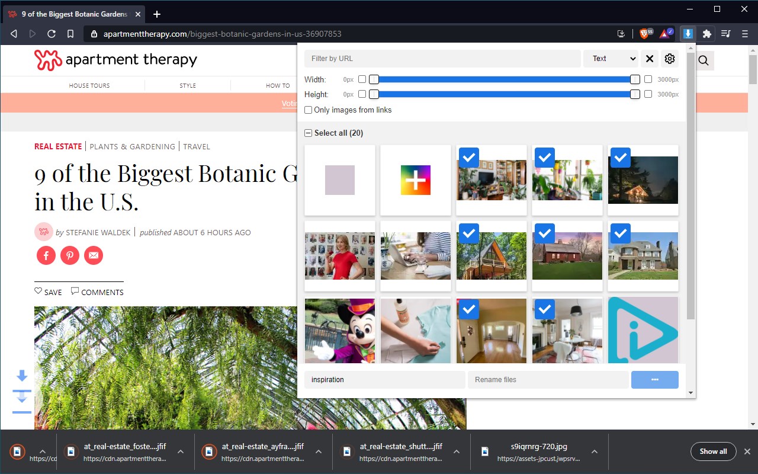Click Show all in the downloads bar
The width and height of the screenshot is (758, 474).
pos(713,451)
